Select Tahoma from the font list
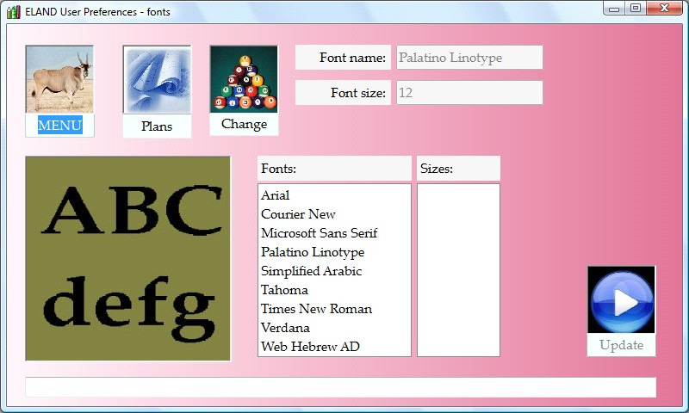The image size is (689, 413). 284,290
